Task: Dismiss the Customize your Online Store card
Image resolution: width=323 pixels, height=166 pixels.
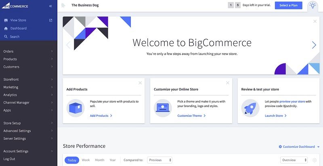Action: pyautogui.click(x=228, y=83)
